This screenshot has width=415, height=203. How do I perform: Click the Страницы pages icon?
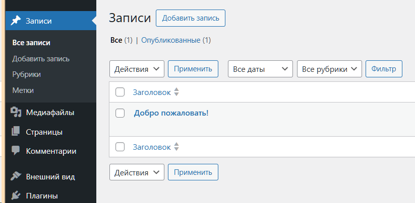[x=16, y=132]
